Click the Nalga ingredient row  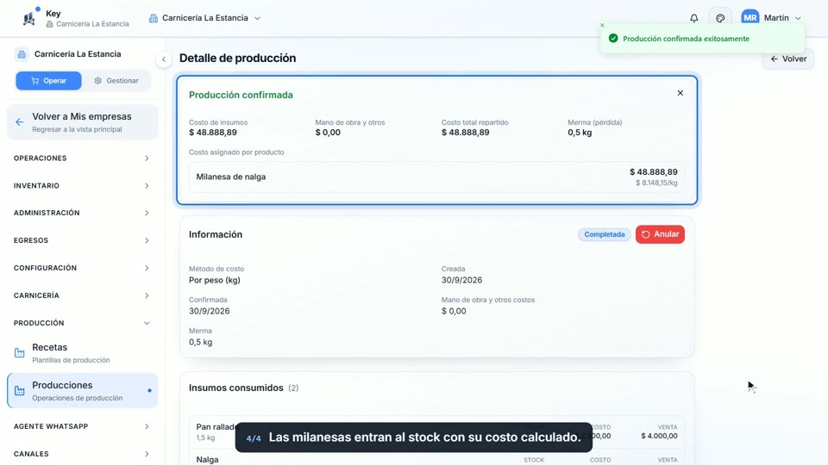436,457
